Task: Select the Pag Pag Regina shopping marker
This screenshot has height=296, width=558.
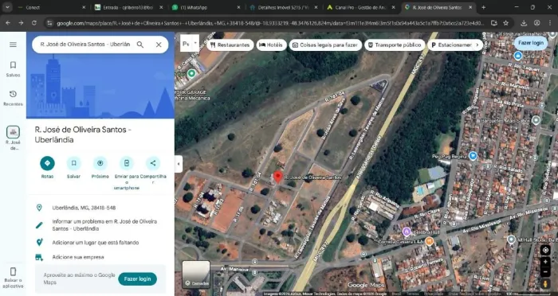Action: pos(473,156)
